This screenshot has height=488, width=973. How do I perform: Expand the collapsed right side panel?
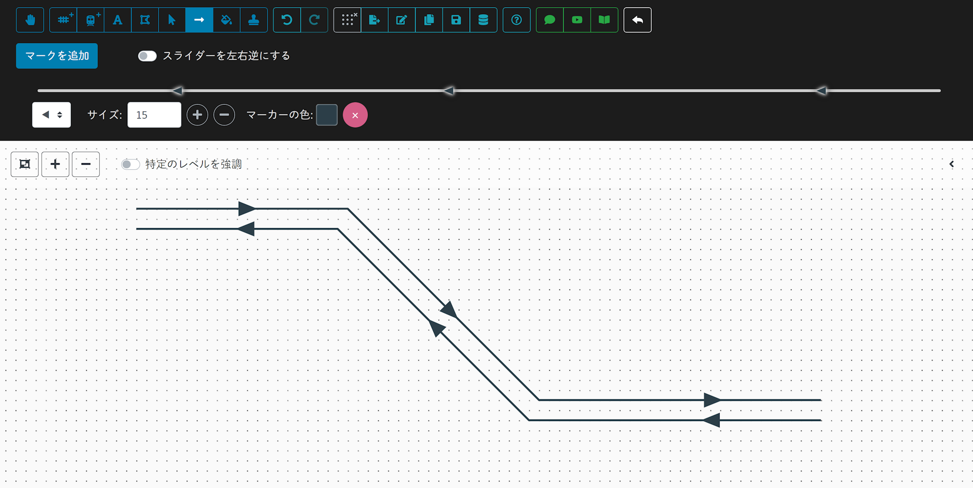951,164
